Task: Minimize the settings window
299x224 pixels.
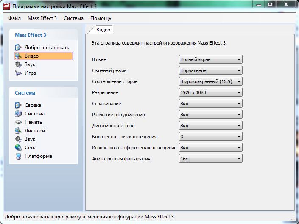Action: click(259, 5)
